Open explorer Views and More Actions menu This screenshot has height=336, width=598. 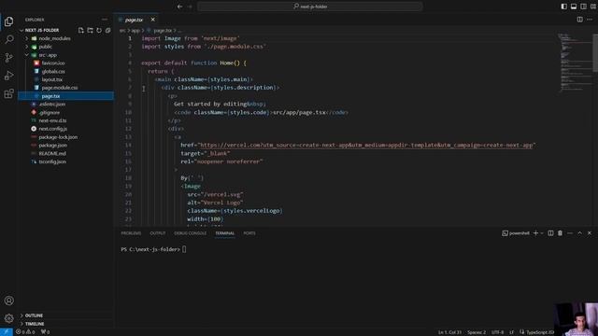tap(105, 20)
